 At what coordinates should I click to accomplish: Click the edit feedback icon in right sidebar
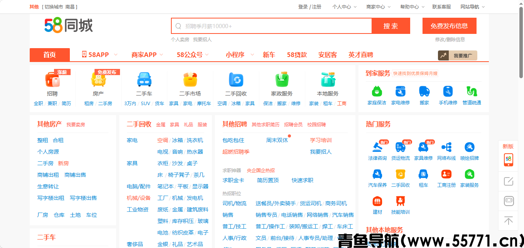click(509, 181)
